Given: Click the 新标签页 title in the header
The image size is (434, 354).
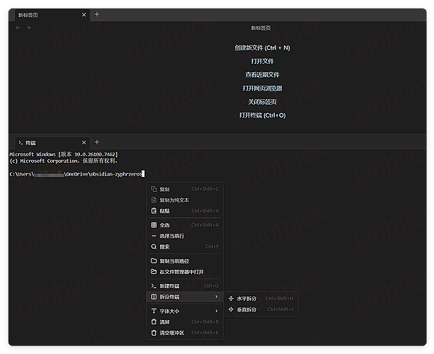Looking at the screenshot, I should point(261,28).
